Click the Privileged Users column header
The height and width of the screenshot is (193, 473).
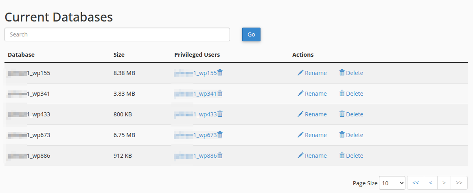197,55
